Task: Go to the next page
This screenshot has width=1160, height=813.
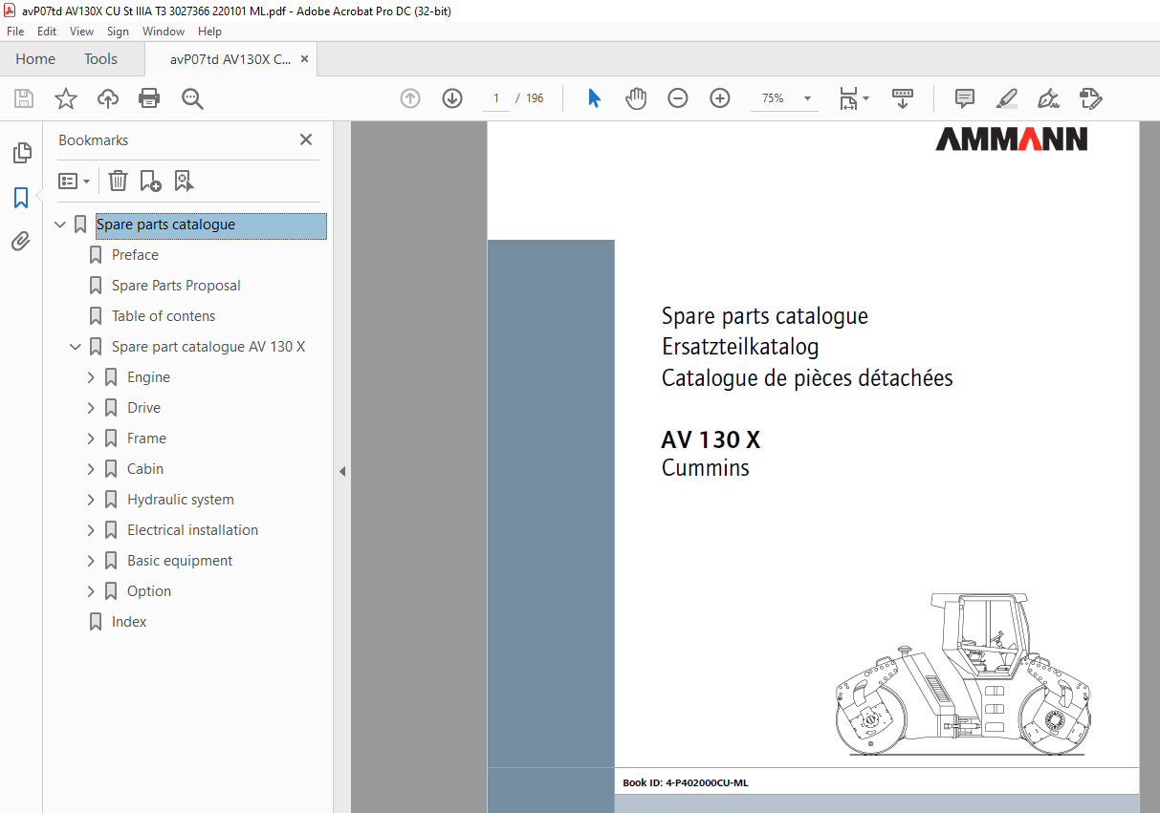Action: point(452,98)
